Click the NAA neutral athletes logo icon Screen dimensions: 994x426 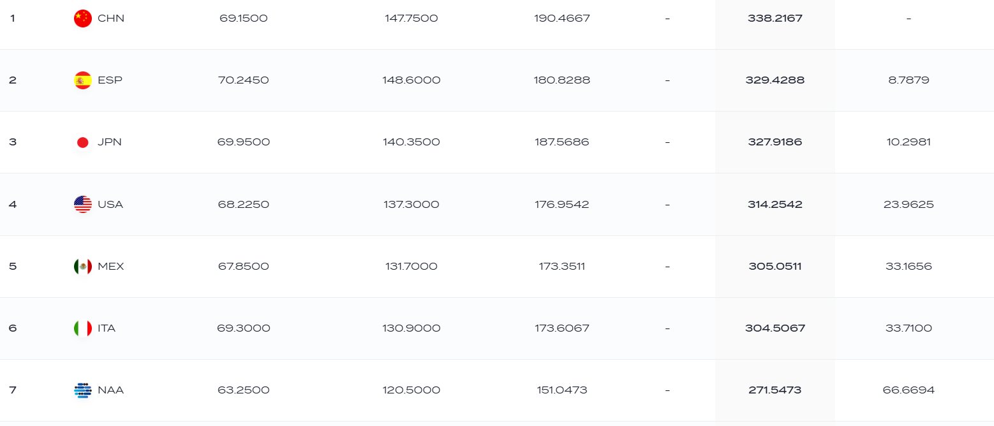(83, 390)
